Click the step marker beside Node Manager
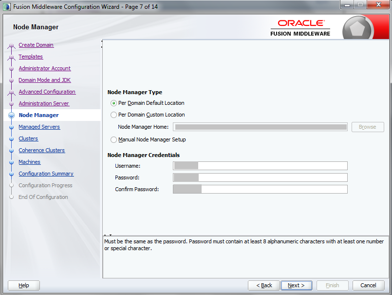The height and width of the screenshot is (295, 392). [x=11, y=115]
